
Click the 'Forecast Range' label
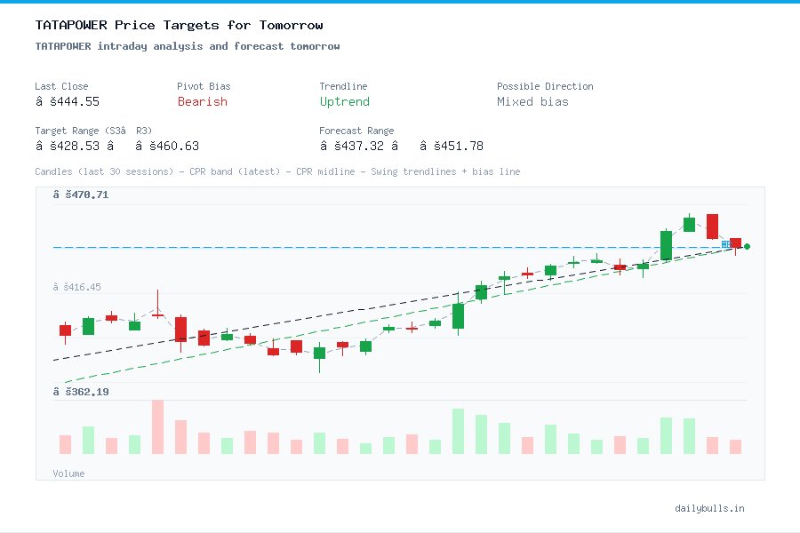pos(356,131)
